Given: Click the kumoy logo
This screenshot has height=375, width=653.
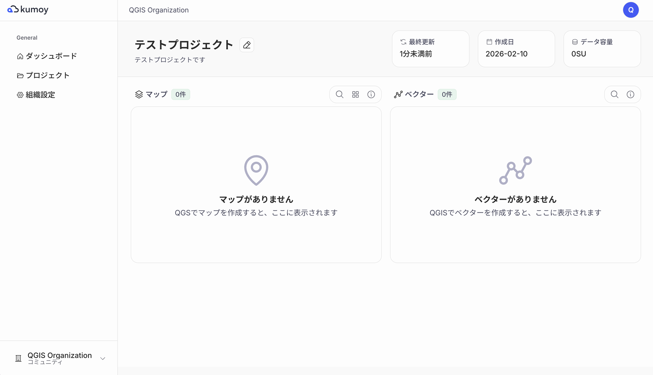Looking at the screenshot, I should (28, 10).
